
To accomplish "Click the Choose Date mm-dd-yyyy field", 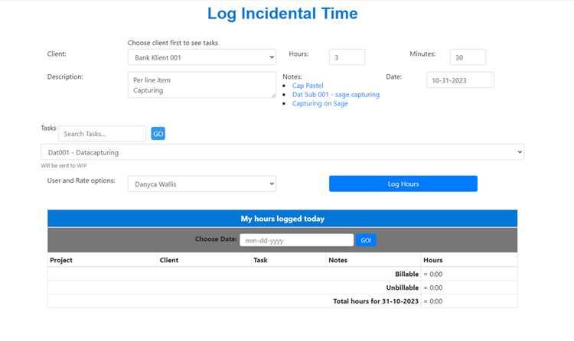I will (296, 240).
